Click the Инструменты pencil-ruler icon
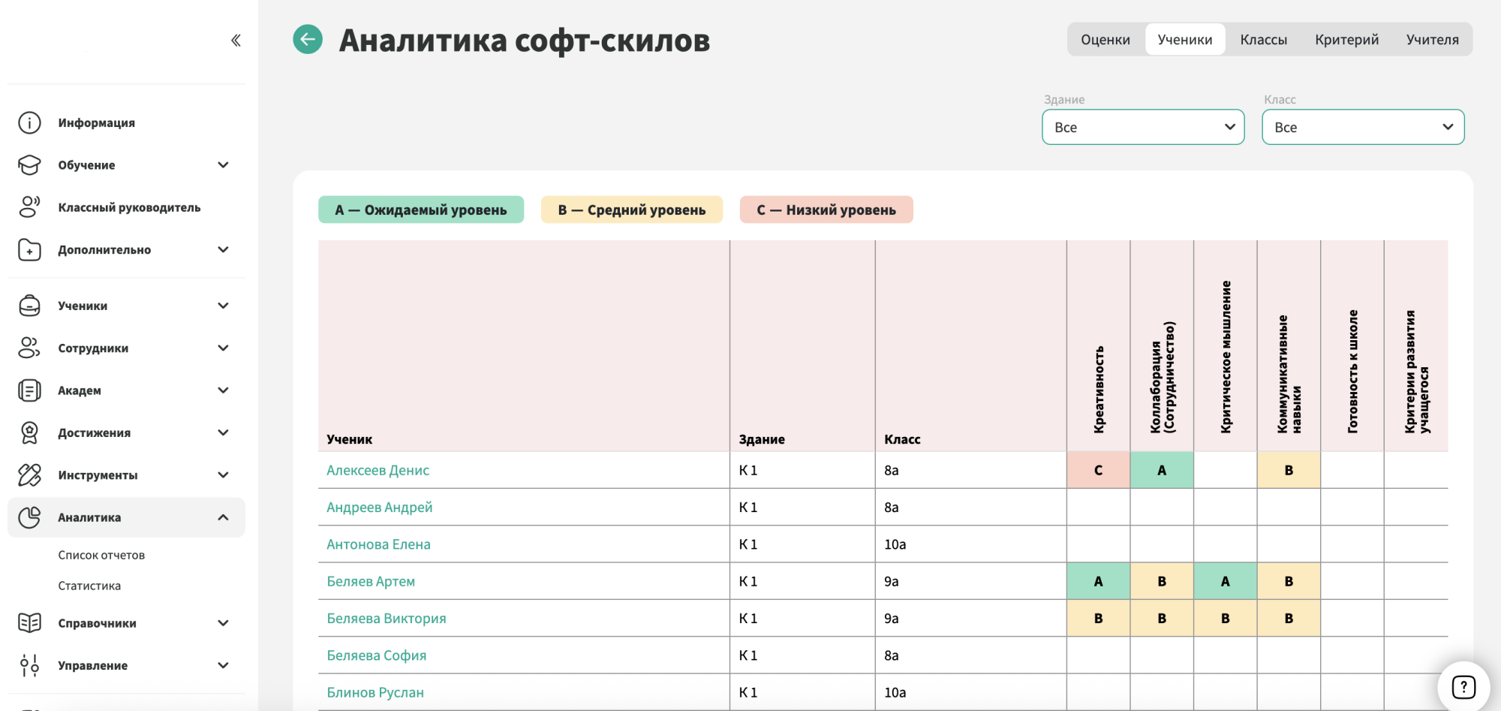 coord(29,475)
